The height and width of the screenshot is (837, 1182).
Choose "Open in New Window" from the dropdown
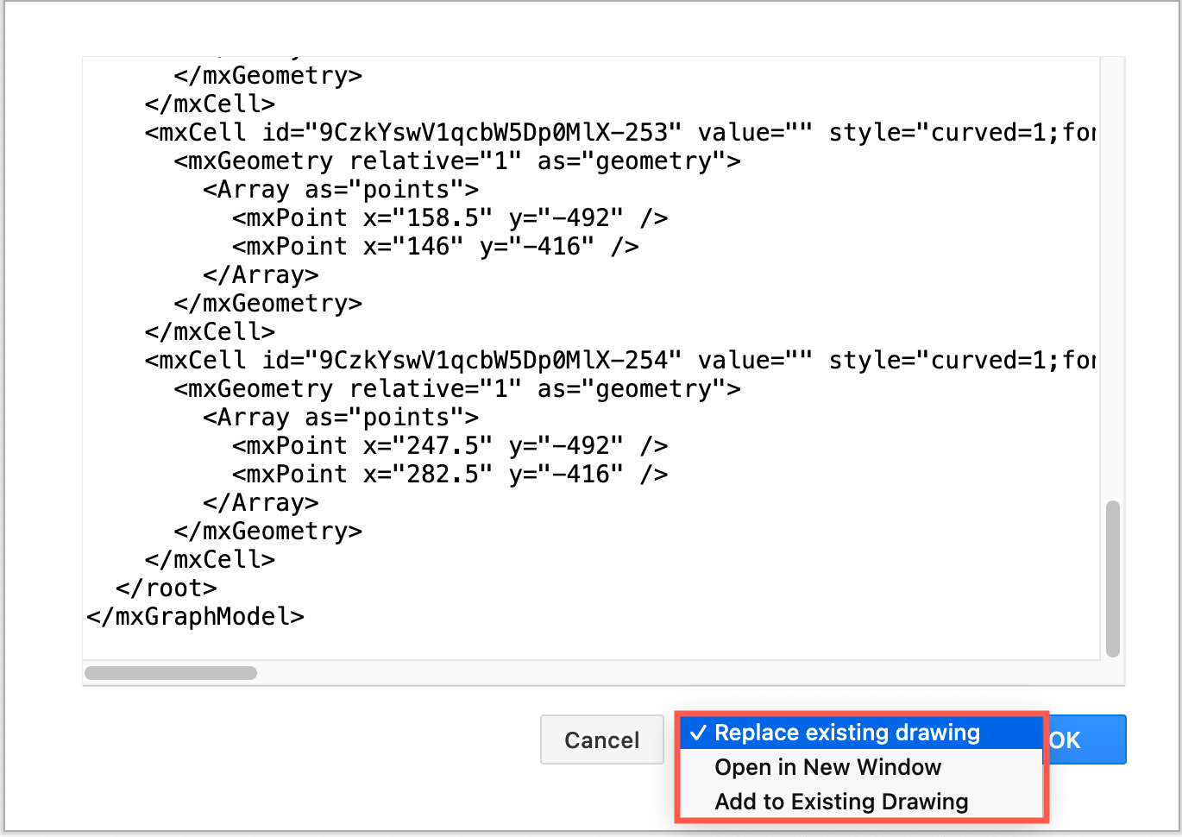click(827, 767)
